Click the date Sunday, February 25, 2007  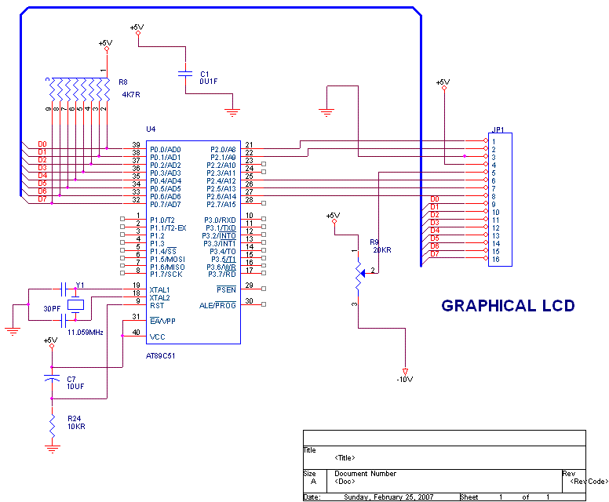pos(388,497)
